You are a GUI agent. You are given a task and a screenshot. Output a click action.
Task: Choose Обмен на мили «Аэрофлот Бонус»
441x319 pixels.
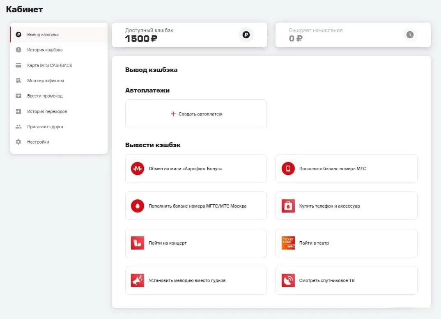point(196,169)
